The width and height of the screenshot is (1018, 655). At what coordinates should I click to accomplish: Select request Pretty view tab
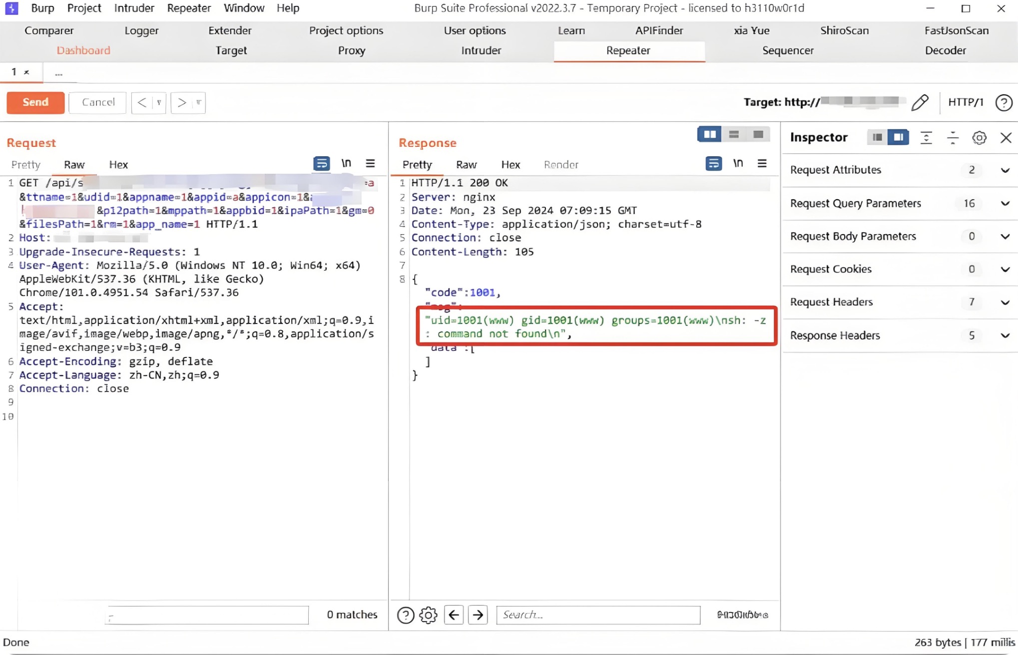[25, 165]
